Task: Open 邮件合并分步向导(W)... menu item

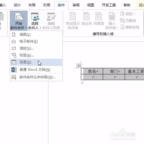Action: click(36, 77)
